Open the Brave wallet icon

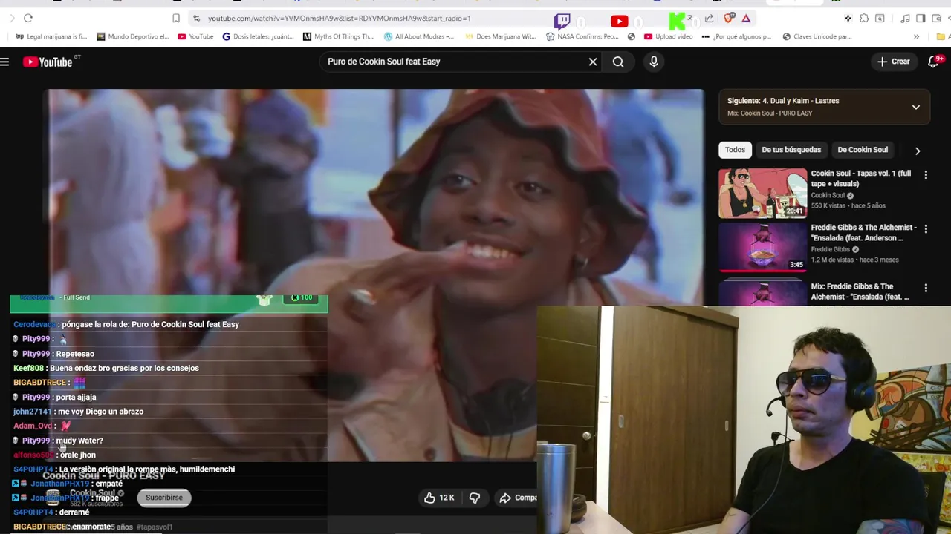click(x=936, y=18)
